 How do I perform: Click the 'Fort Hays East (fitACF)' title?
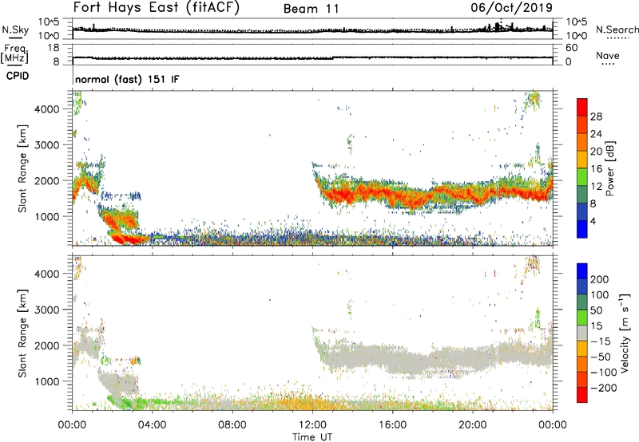click(x=157, y=8)
